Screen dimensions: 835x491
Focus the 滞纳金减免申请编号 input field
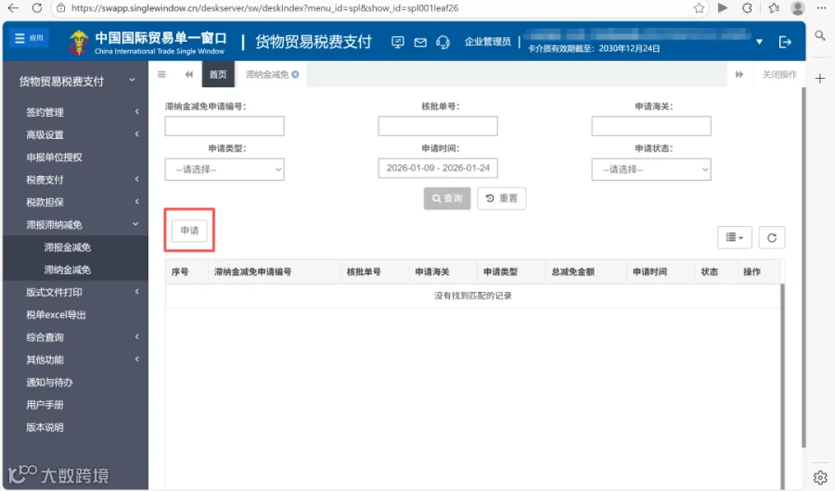[225, 126]
